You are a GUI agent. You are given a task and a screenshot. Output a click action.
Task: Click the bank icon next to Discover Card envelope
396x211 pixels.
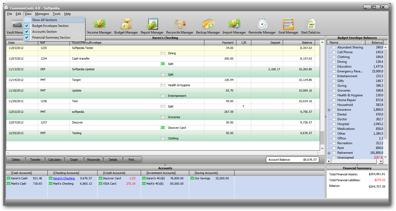(x=163, y=128)
